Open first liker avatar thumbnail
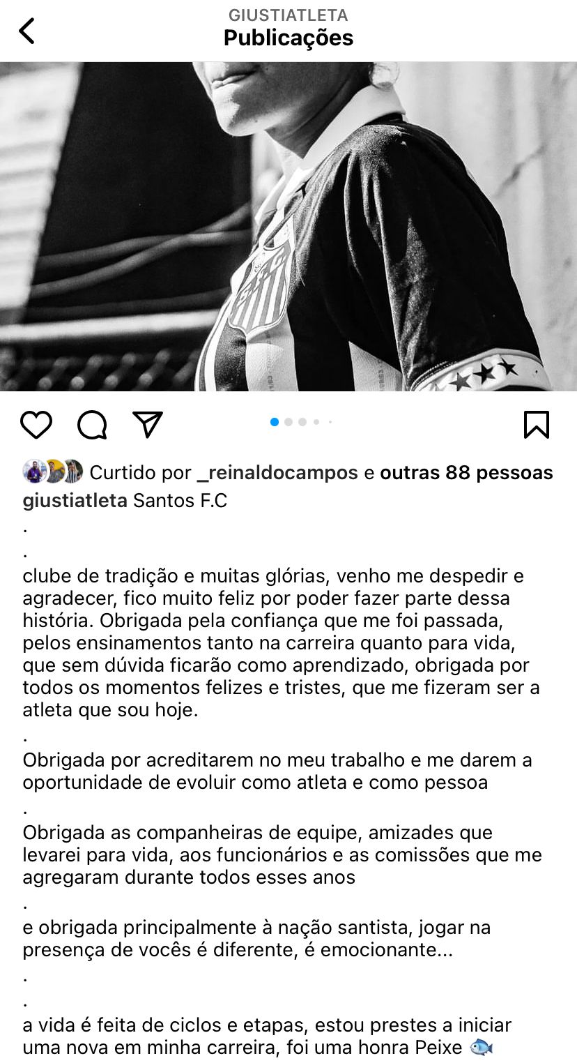Viewport: 577px width, 1063px height. (x=34, y=472)
